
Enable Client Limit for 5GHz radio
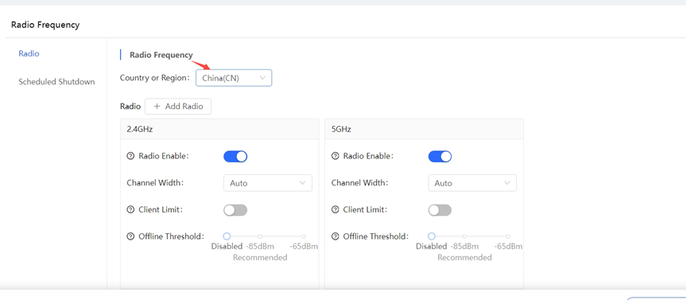440,210
